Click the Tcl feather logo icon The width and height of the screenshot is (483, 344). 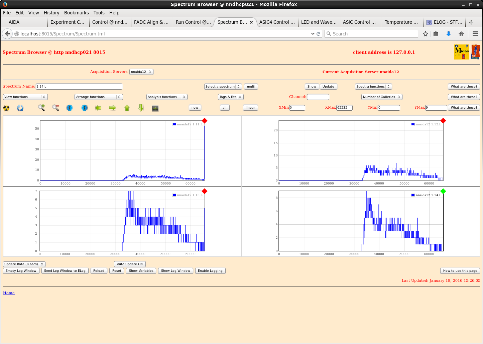[x=475, y=52]
